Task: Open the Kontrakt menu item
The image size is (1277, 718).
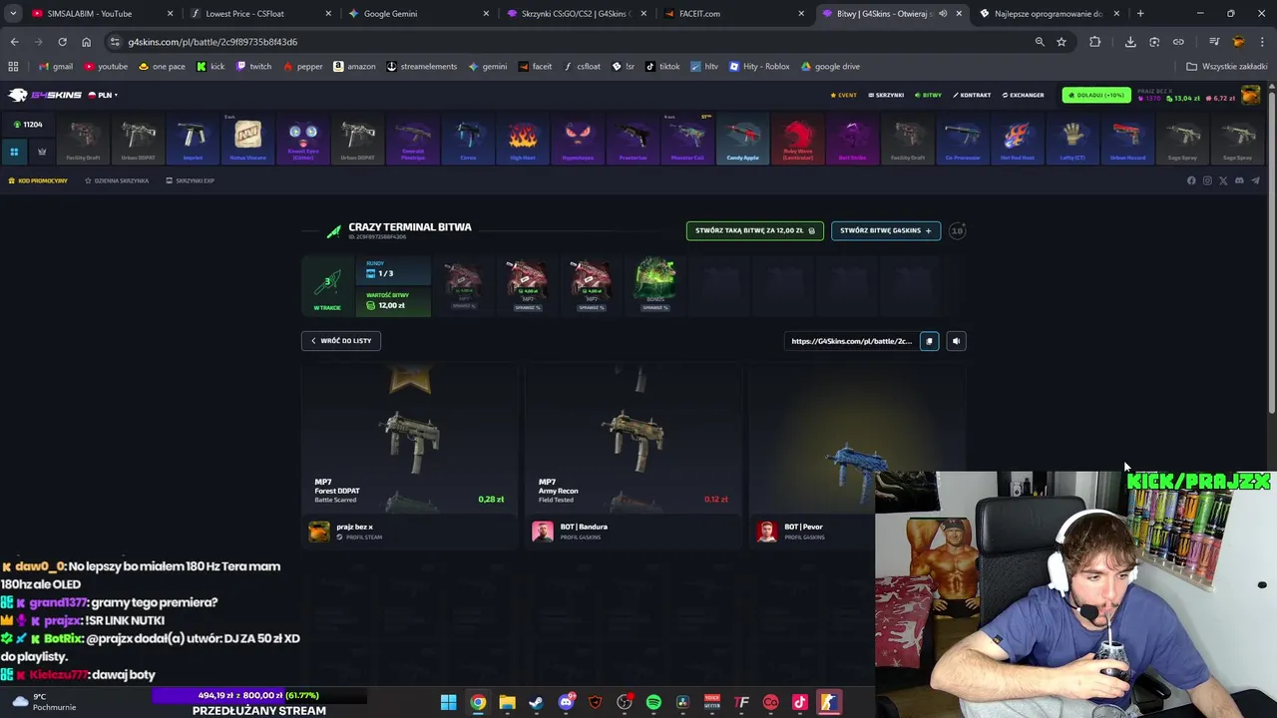Action: tap(973, 95)
